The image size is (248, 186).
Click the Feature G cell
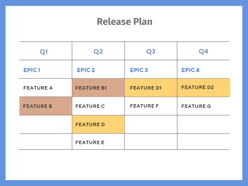196,106
